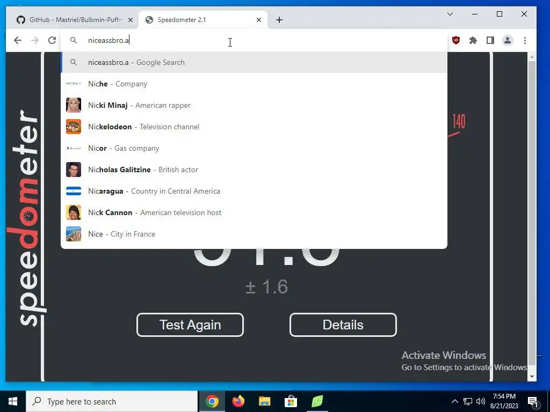550x412 pixels.
Task: Choose Nicaragua Country in Central America
Action: coord(254,191)
